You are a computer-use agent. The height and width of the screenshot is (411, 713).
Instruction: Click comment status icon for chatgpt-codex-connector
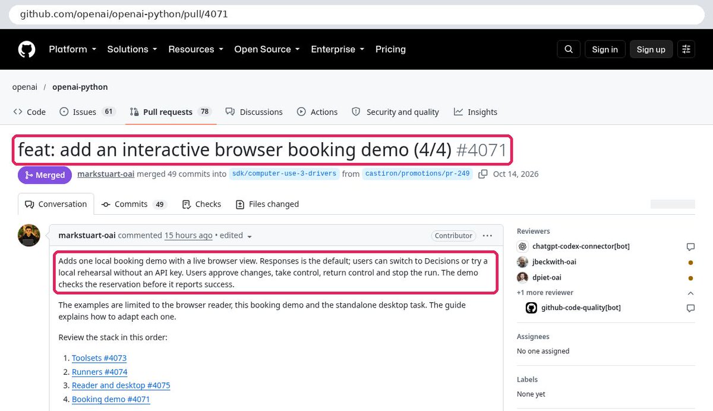coord(690,247)
